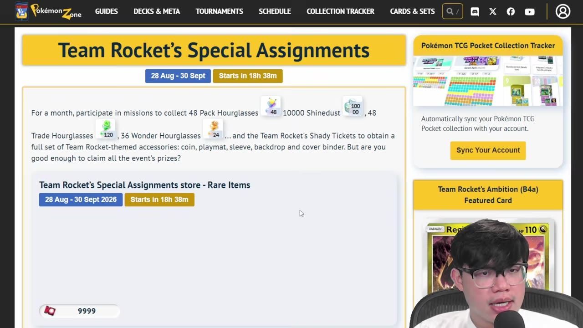This screenshot has height=328, width=583.
Task: Open the SCHEDULE menu
Action: click(x=275, y=11)
